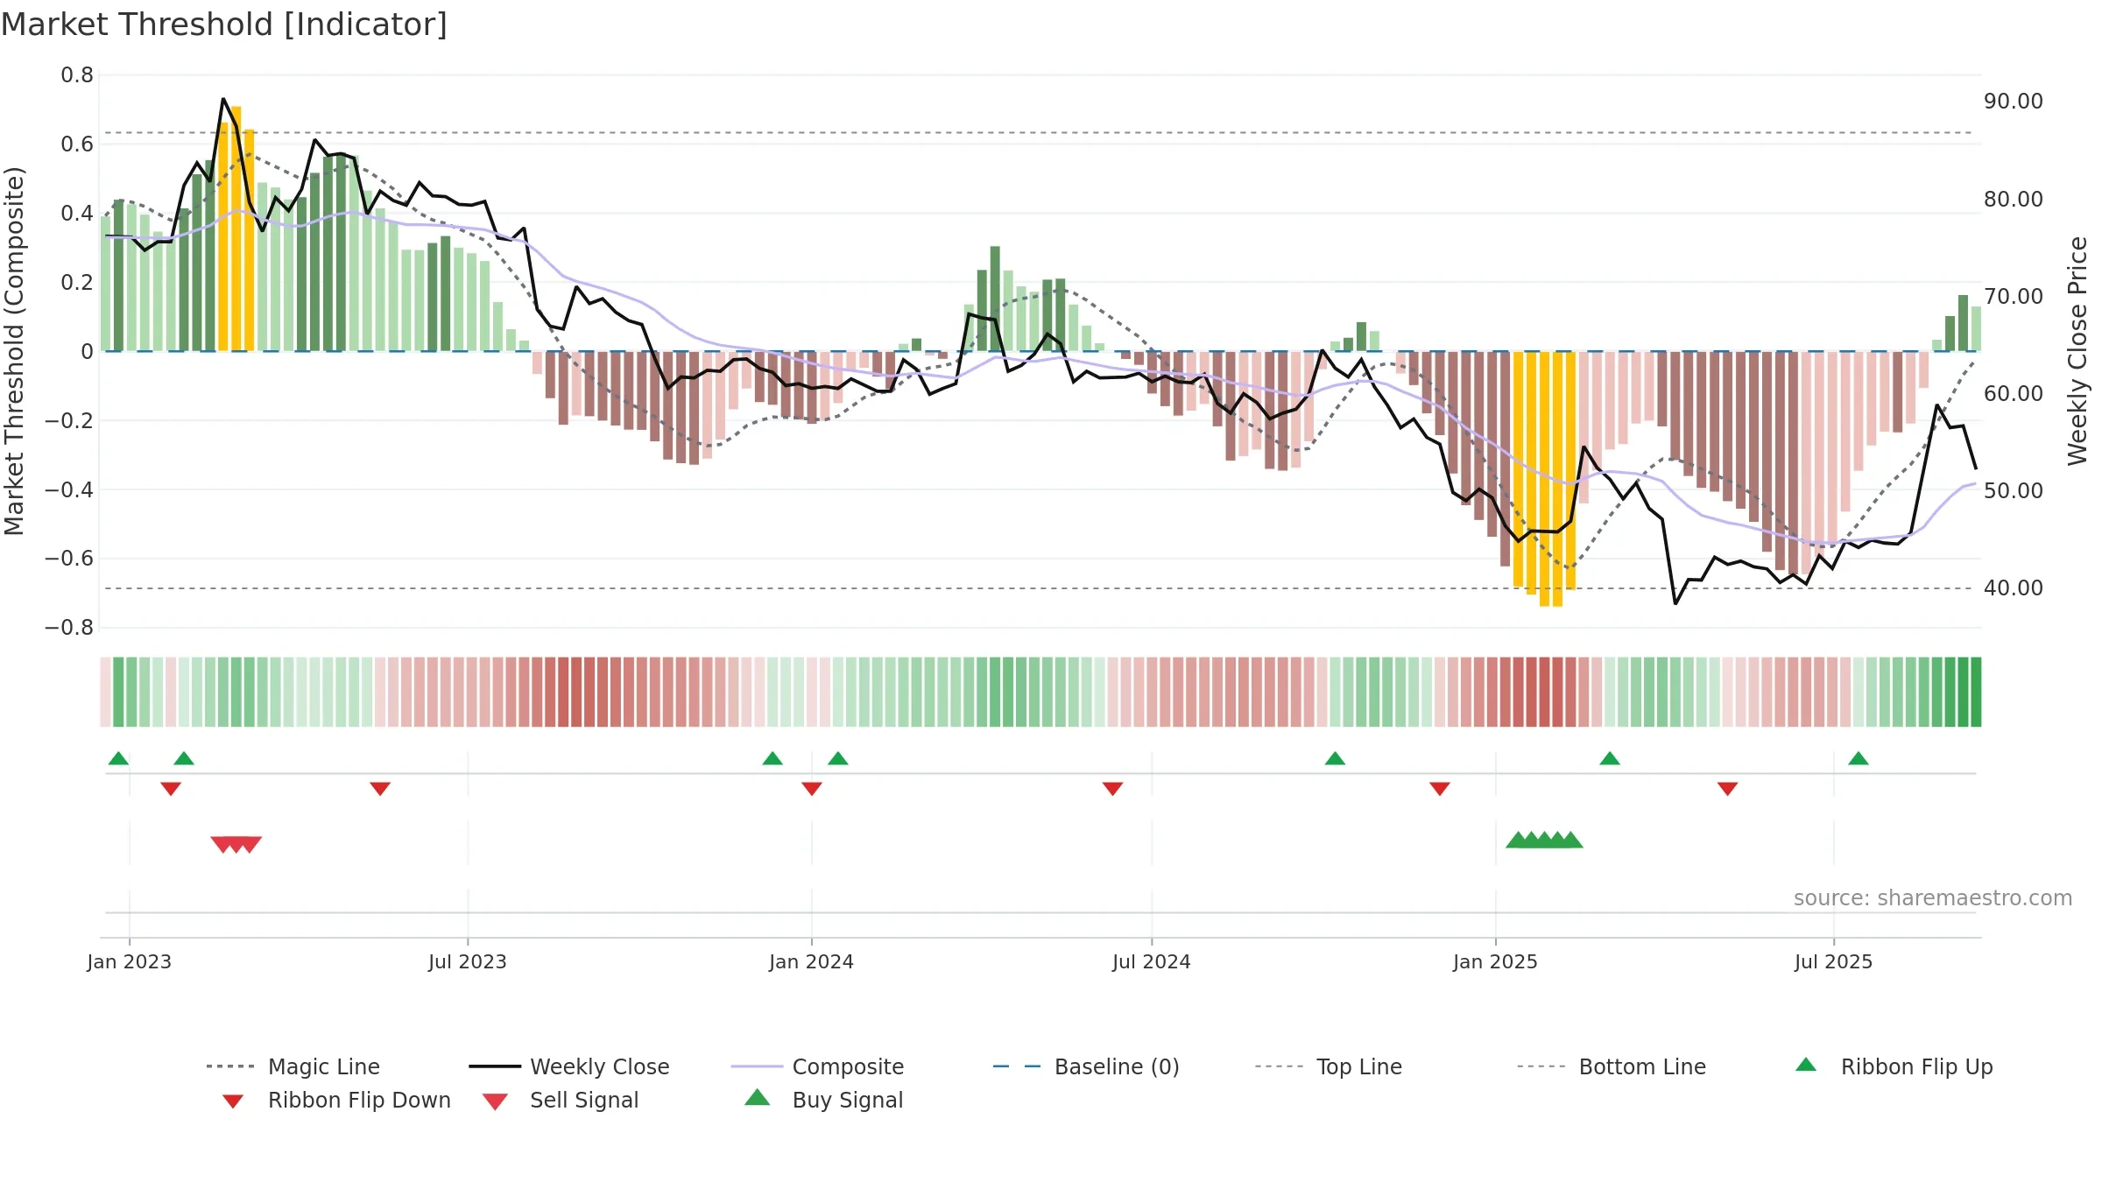Click the ribbon flip down marker in December 2024
Screen dimensions: 2102x1182
tap(1440, 789)
